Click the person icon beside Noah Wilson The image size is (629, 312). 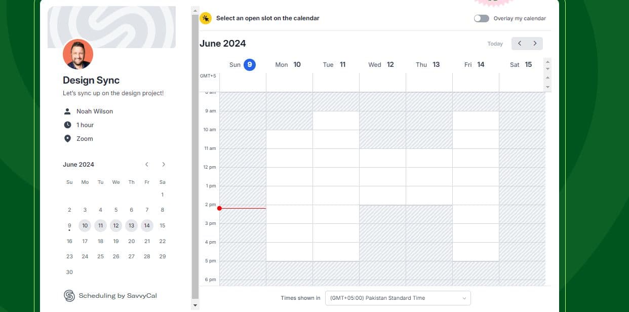67,111
